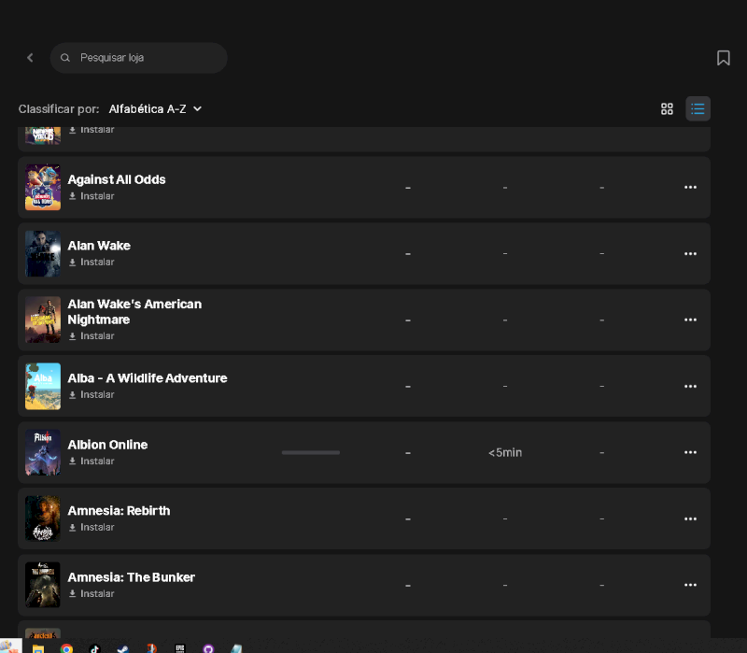
Task: Click the search magnifier icon
Action: pos(65,58)
